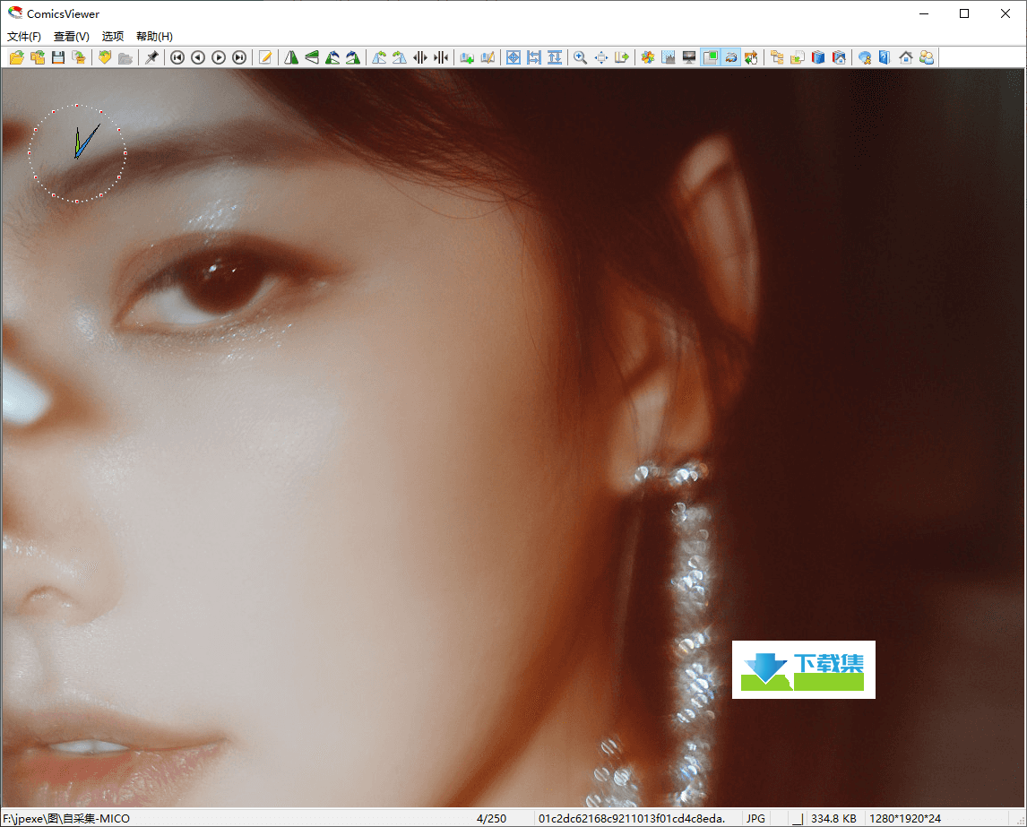Click the JPG format label in status bar
Viewport: 1027px width, 827px height.
click(755, 818)
